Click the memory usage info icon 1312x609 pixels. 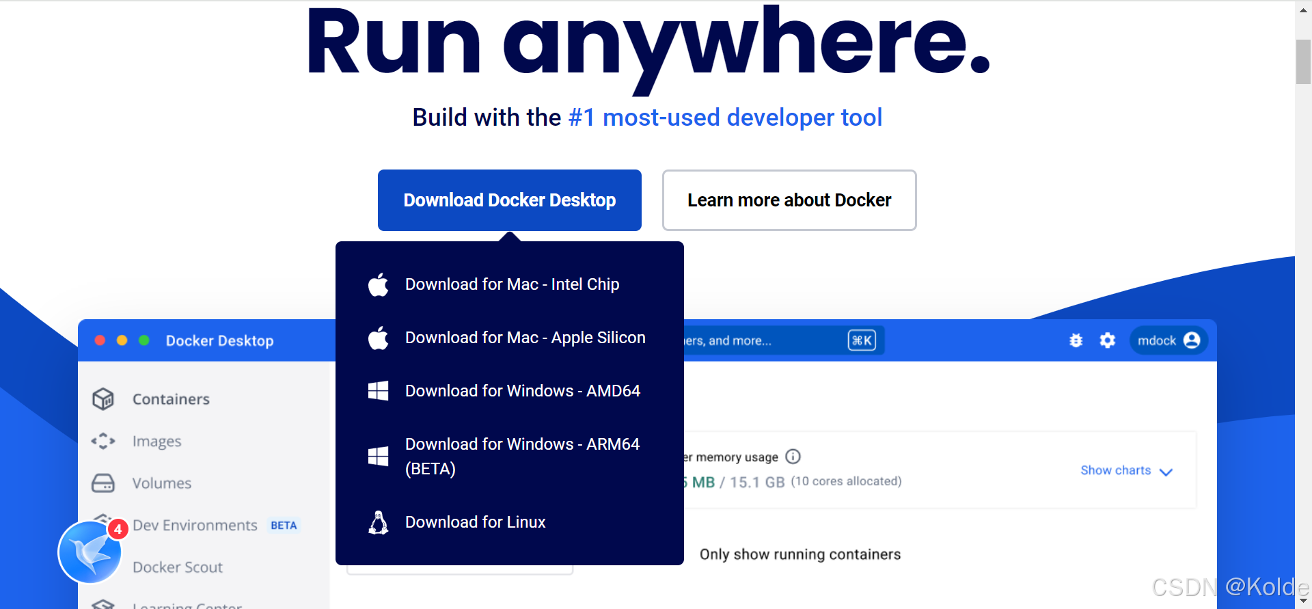tap(793, 456)
